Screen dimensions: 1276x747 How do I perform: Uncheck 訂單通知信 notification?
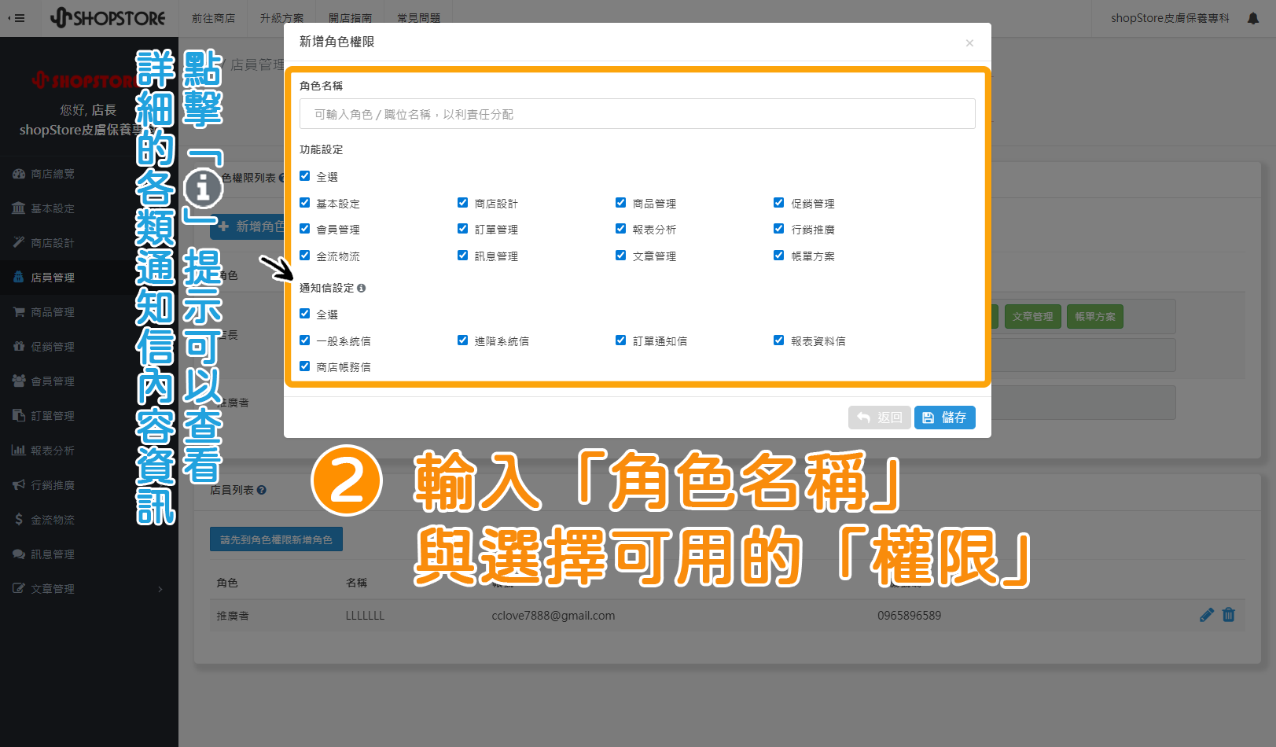621,340
